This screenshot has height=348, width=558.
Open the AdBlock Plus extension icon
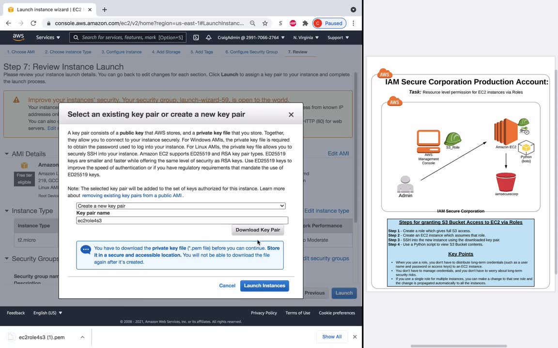(x=293, y=23)
